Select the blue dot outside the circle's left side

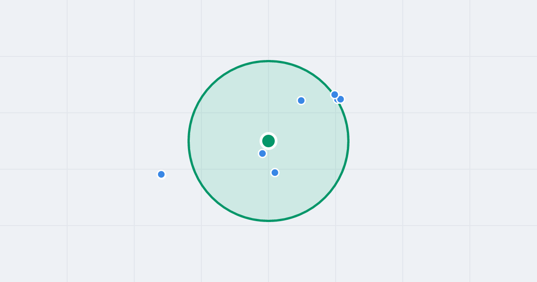click(162, 174)
